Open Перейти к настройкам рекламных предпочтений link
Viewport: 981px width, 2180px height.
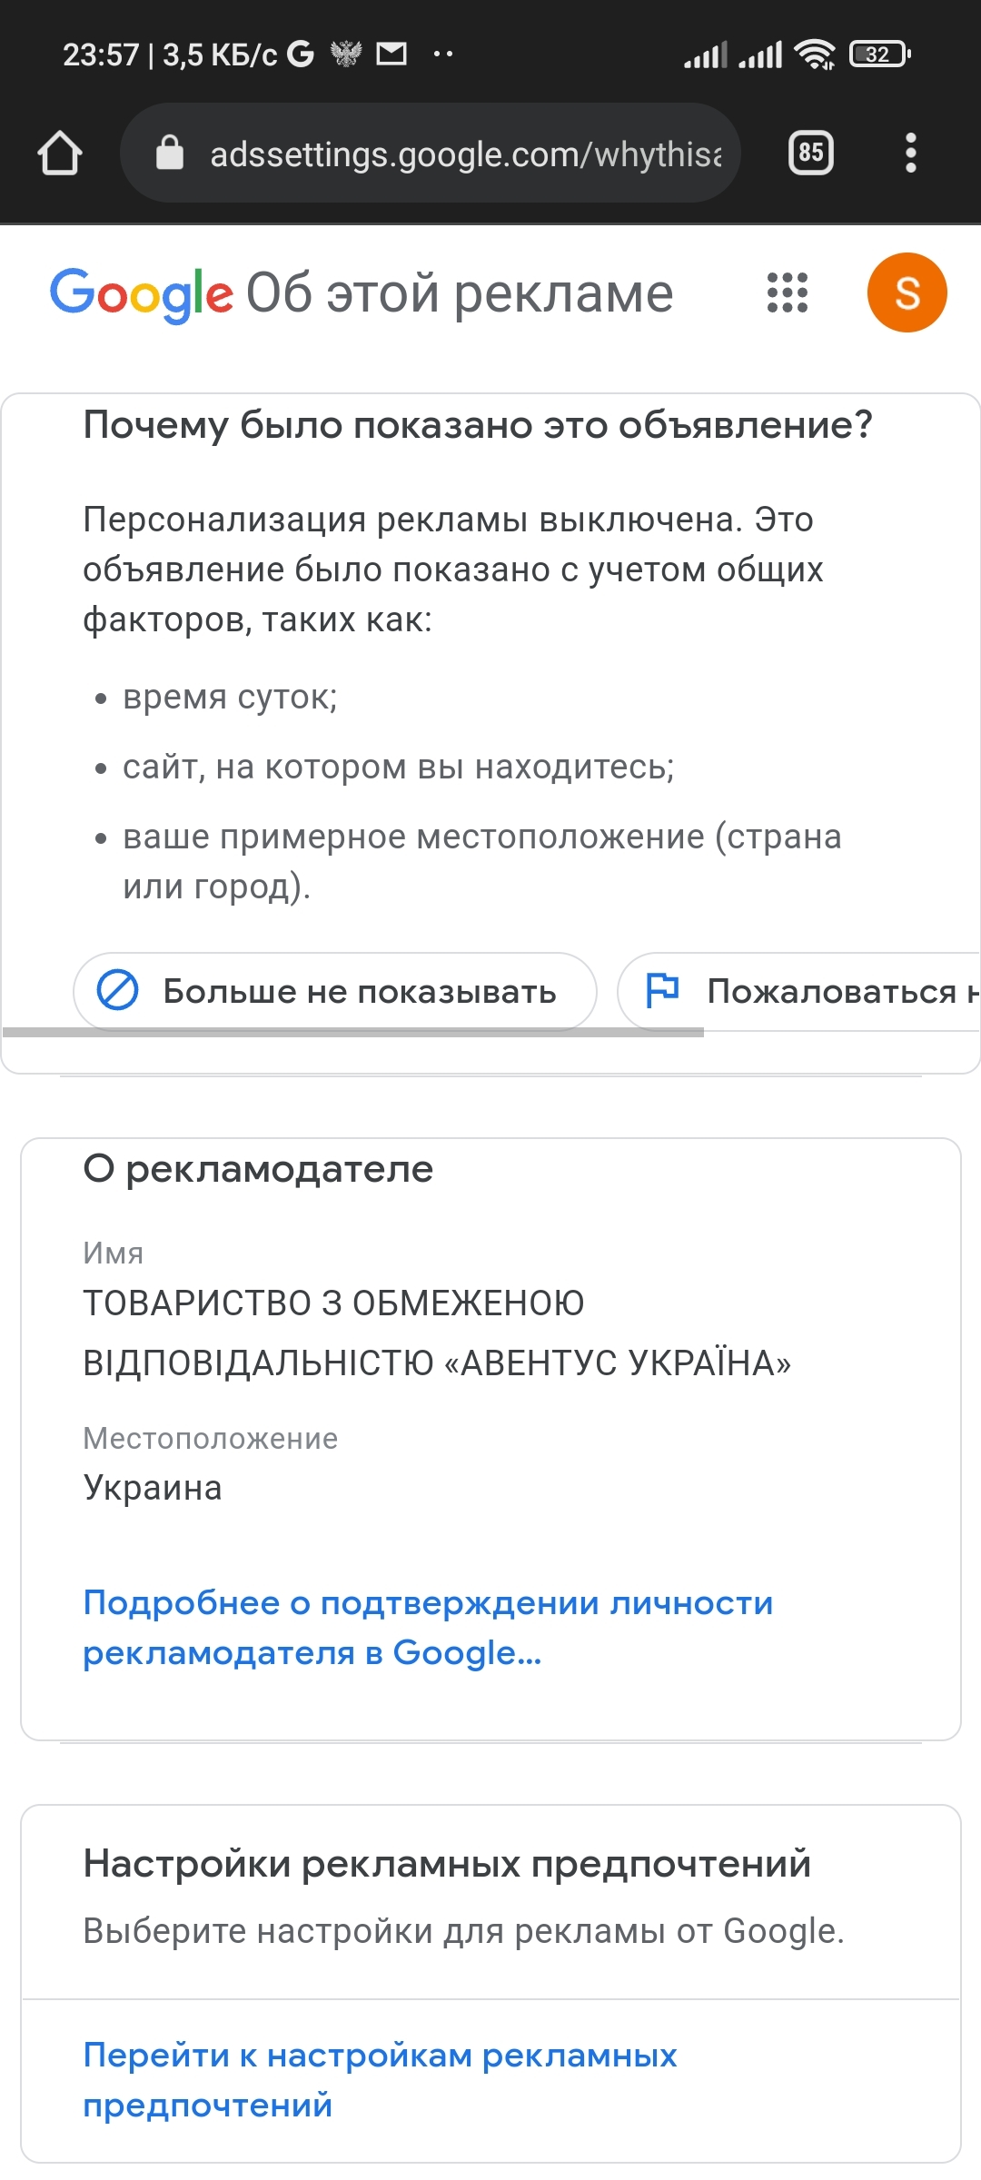[x=380, y=2079]
